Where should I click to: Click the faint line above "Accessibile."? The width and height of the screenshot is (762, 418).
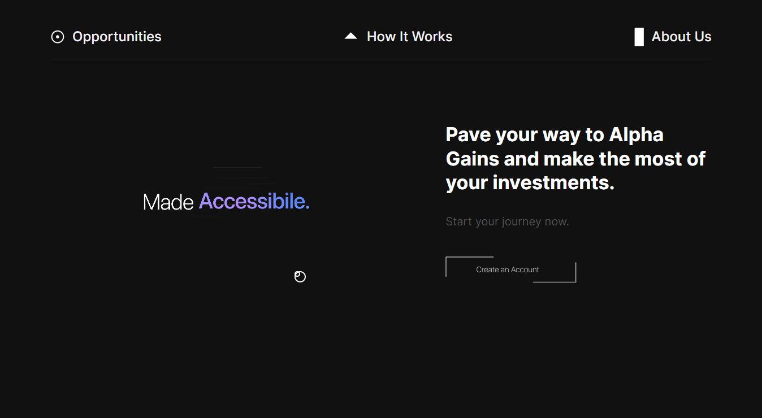coord(237,168)
